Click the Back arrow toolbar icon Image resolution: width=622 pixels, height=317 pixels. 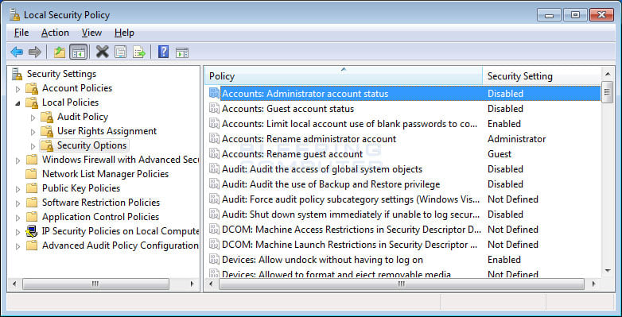click(x=17, y=52)
